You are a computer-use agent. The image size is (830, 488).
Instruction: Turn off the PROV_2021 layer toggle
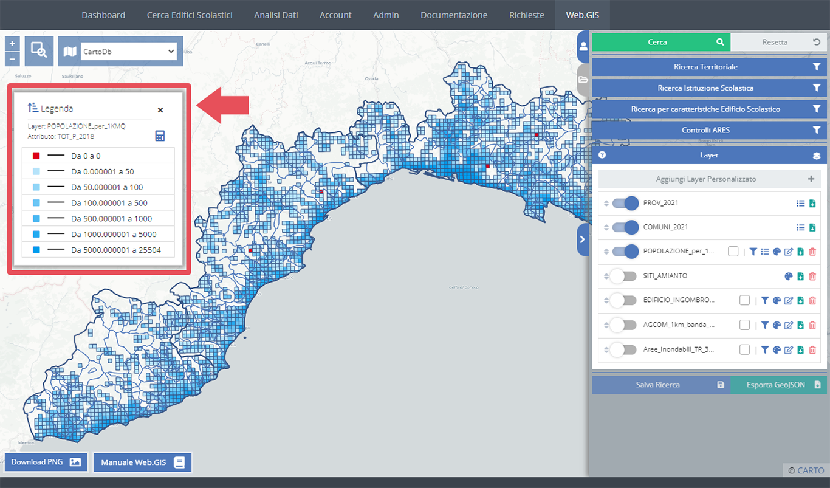click(625, 203)
